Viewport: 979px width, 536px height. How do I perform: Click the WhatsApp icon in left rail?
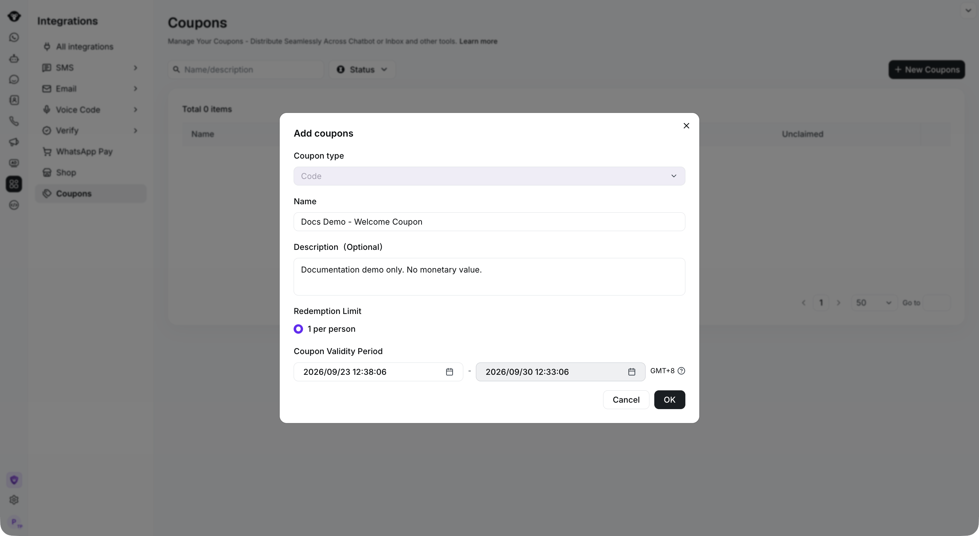14,37
